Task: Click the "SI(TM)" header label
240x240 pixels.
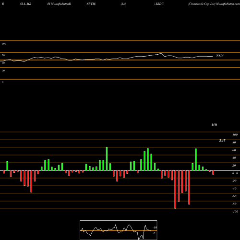Action: 91,4
